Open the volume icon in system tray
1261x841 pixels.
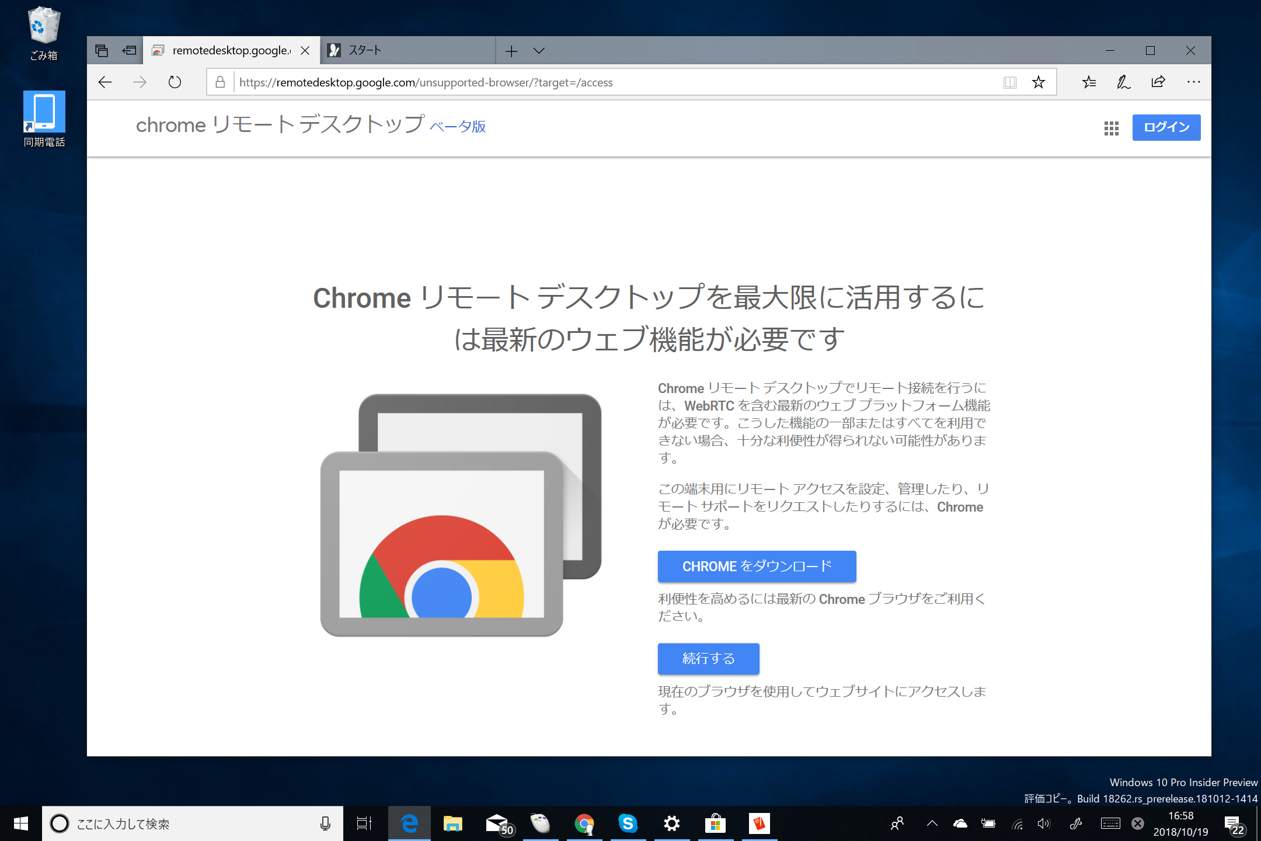point(1044,823)
